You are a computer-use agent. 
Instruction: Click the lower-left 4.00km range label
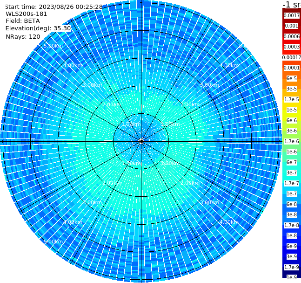click(73, 222)
